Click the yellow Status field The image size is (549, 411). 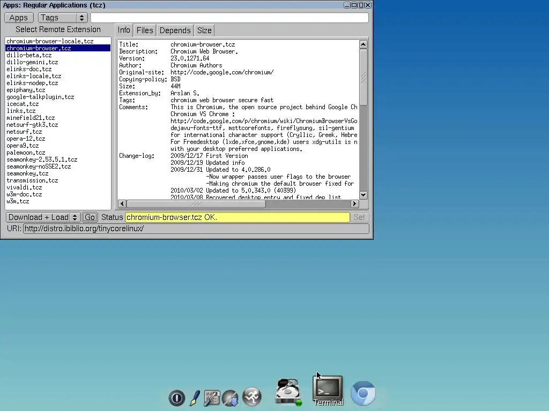click(x=238, y=217)
